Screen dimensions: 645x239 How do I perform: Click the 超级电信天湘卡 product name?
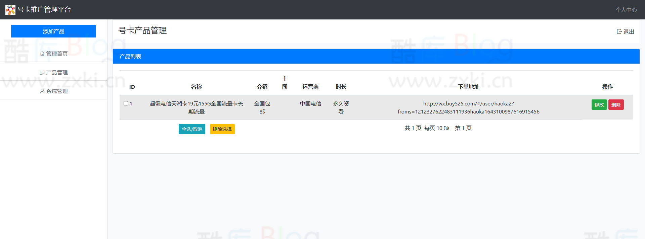(x=196, y=107)
